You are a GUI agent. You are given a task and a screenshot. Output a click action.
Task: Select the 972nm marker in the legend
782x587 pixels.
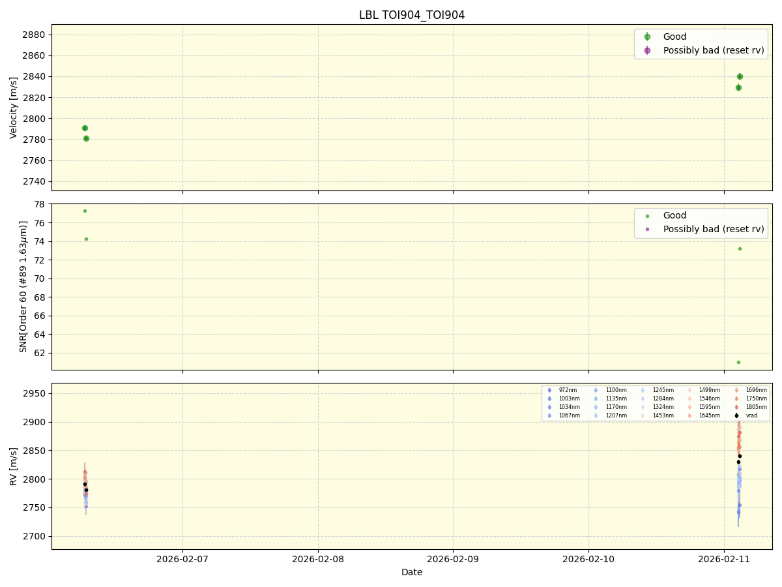tap(549, 390)
